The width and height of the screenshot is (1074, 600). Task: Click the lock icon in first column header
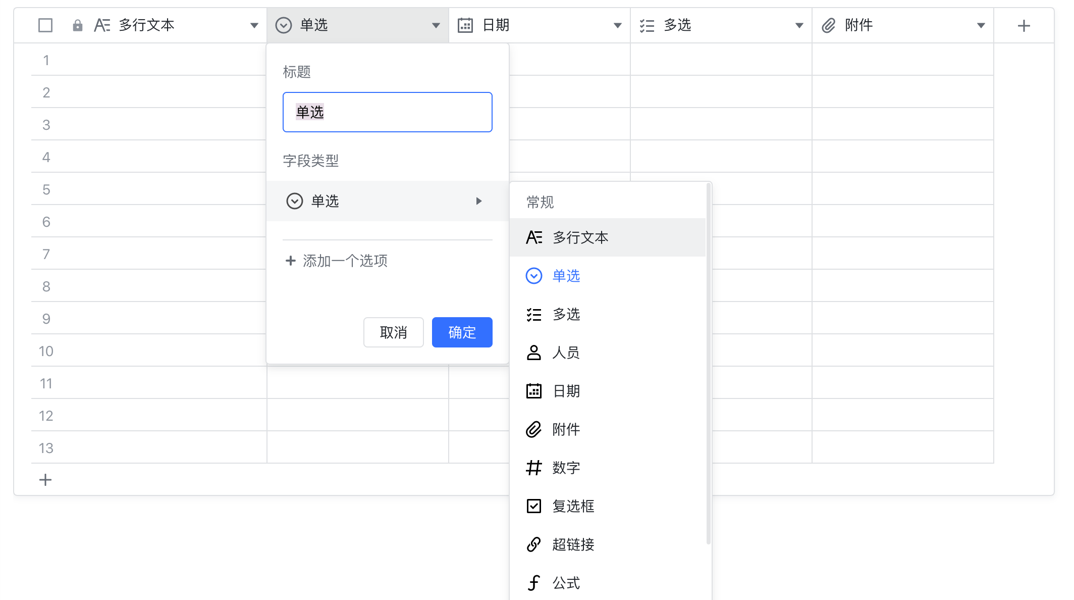(77, 25)
